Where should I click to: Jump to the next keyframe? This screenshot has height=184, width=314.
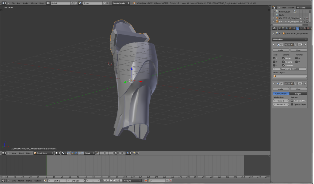(x=117, y=181)
